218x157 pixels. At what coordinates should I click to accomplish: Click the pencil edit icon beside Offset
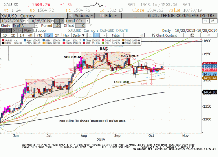coord(90,26)
